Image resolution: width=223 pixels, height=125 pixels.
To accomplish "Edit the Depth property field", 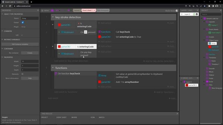I will 30,70.
